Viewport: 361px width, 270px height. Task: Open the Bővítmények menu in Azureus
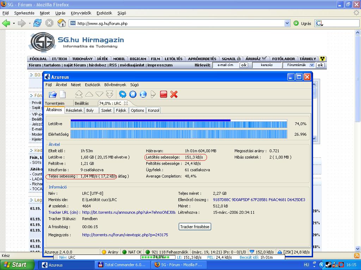click(x=115, y=85)
